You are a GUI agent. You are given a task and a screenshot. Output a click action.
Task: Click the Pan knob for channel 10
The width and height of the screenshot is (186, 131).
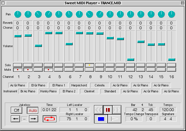click(x=110, y=14)
